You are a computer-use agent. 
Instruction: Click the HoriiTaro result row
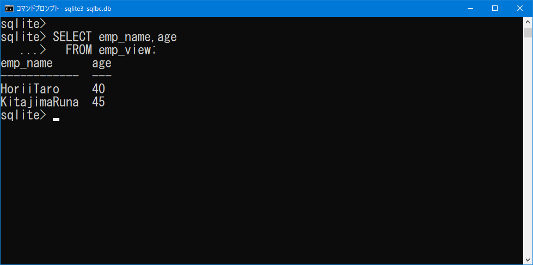pos(53,89)
